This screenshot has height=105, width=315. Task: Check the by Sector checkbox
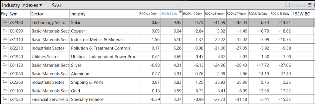288,5
